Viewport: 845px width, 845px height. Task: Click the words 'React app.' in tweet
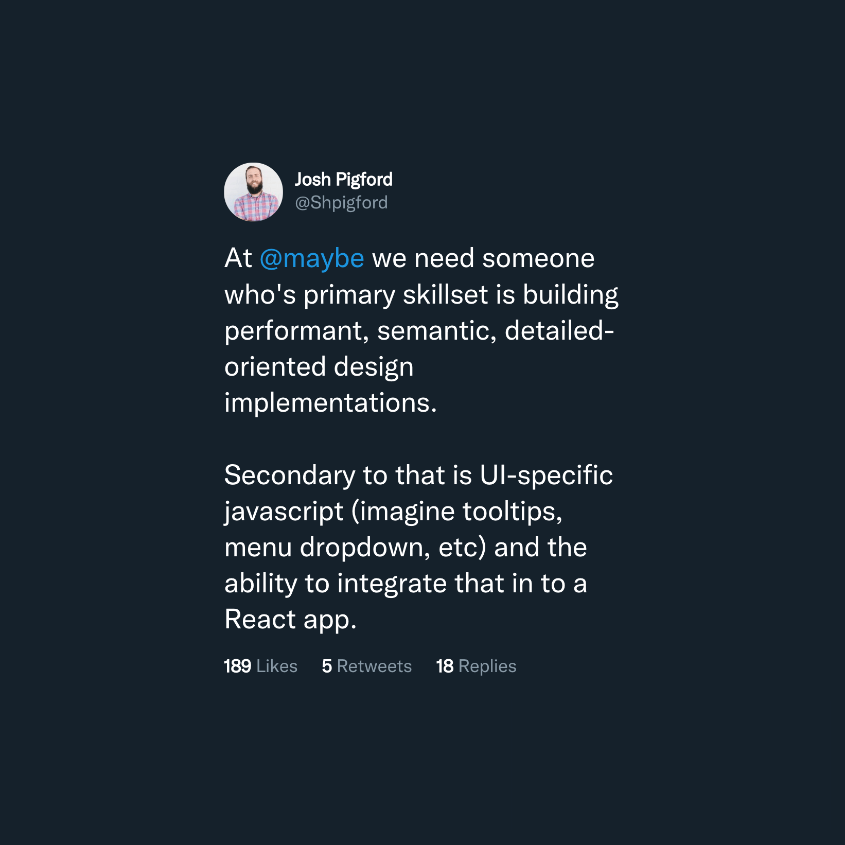tap(291, 620)
